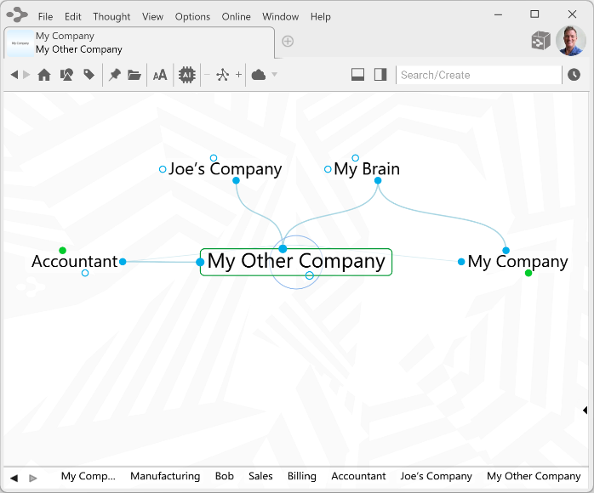Open the Thought menu

[111, 16]
